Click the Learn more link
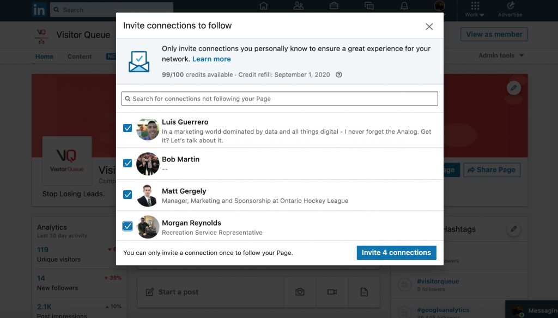Screen dimensions: 558x318 tap(212, 59)
